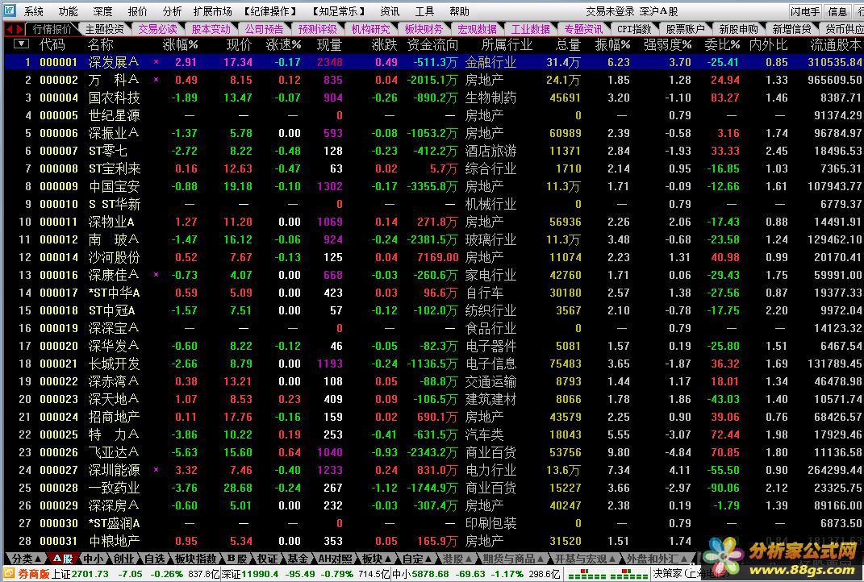Select stock name 飞亚达A
864x582 pixels.
[114, 452]
